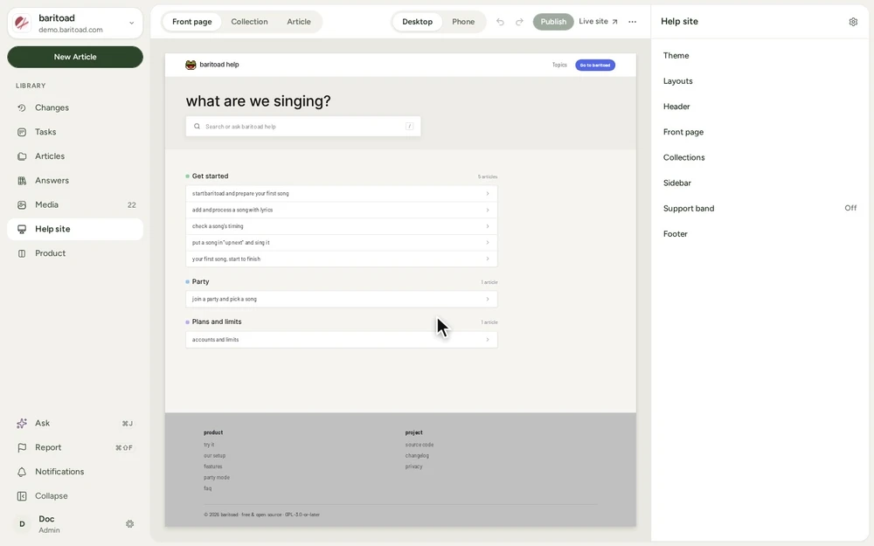Viewport: 874px width, 546px height.
Task: Click 'our setup' footer link
Action: tap(215, 456)
